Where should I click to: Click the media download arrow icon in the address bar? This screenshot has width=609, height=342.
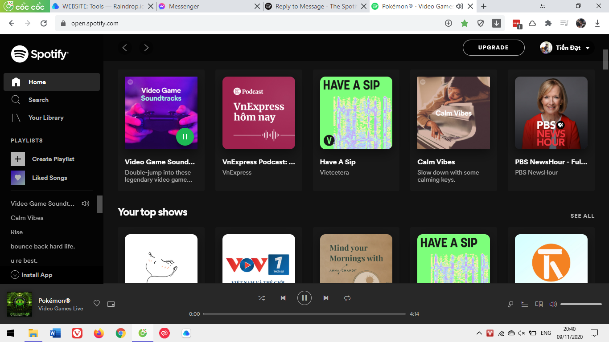tap(497, 23)
